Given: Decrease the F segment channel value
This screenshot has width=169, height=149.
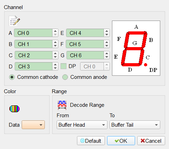Looking at the screenshot, I should tap(107, 46).
